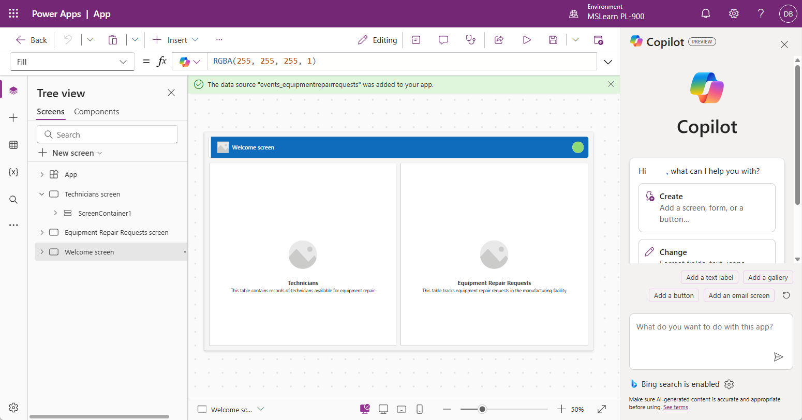This screenshot has width=802, height=420.
Task: Open the Variables {x} sidebar icon
Action: click(13, 172)
